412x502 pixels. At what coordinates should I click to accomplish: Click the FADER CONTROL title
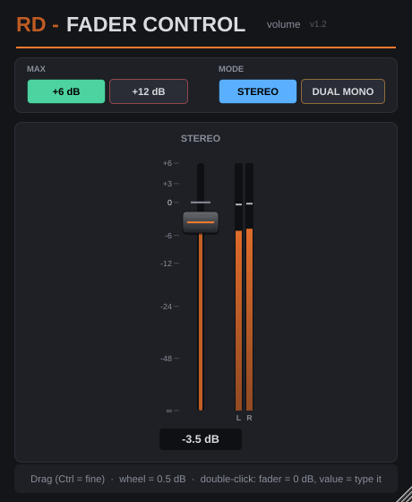(156, 24)
